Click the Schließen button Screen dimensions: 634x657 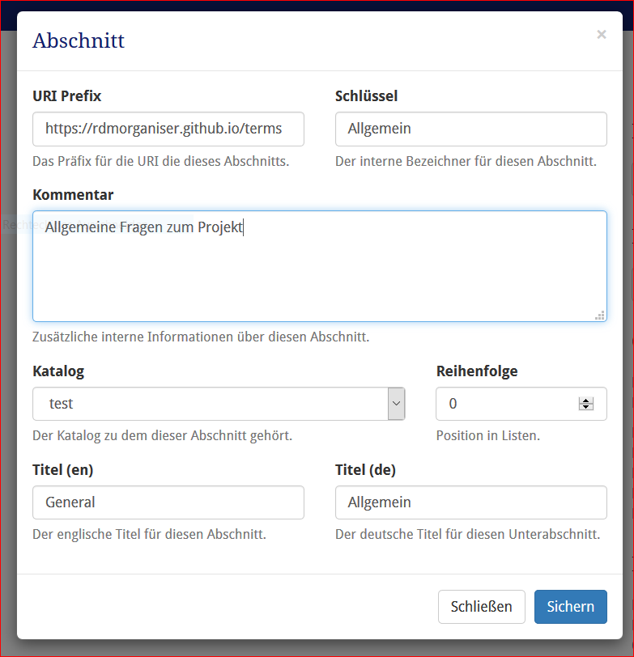pos(481,606)
